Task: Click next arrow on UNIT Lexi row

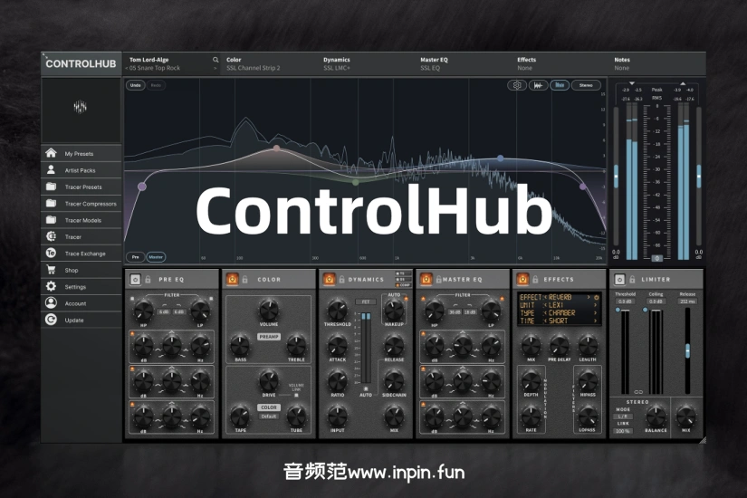Action: pos(596,305)
